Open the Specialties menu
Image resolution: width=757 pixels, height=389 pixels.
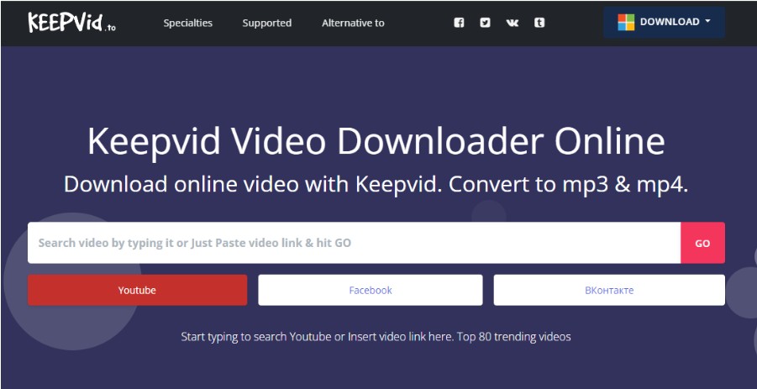pyautogui.click(x=188, y=23)
